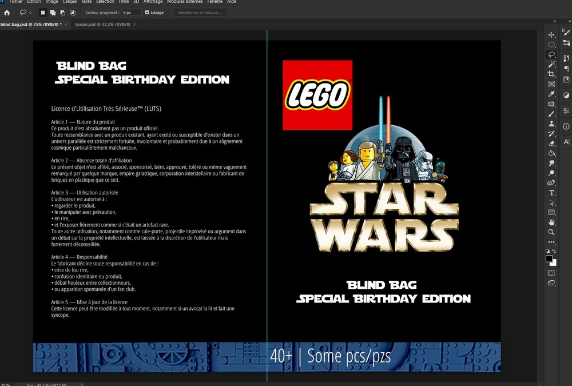Viewport: 572px width, 386px height.
Task: Select the Magic Wand tool
Action: (x=551, y=65)
